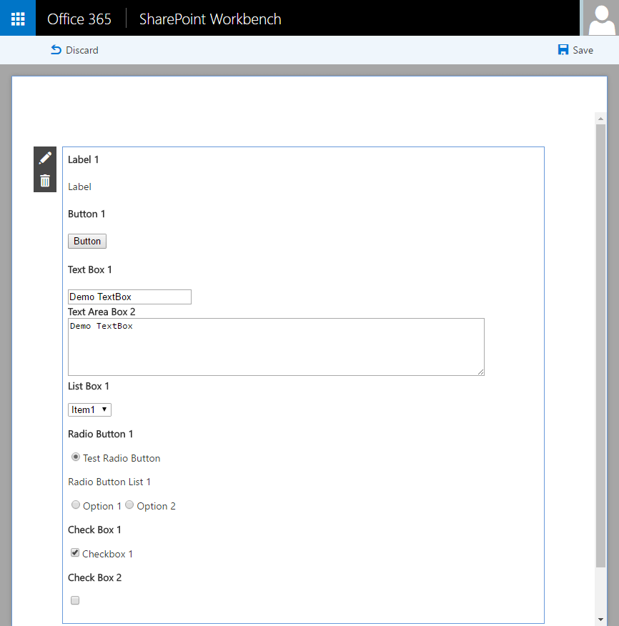
Task: Click inside the Text Area Box 2
Action: 276,347
